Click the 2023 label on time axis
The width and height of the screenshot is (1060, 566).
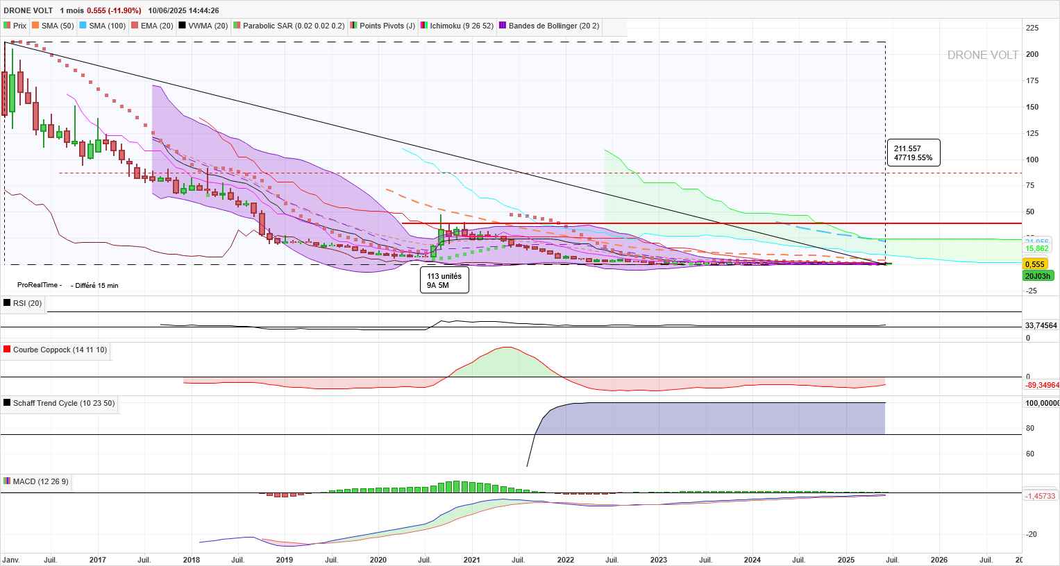click(x=658, y=559)
